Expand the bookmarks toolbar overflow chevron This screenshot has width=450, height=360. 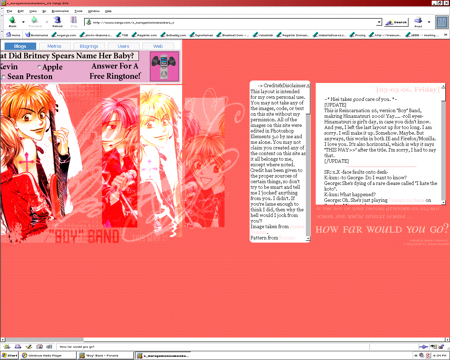coord(446,35)
